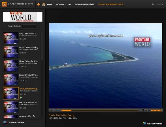This screenshot has height=127, width=166.
Task: Click the home house icon
Action: (x=44, y=4)
